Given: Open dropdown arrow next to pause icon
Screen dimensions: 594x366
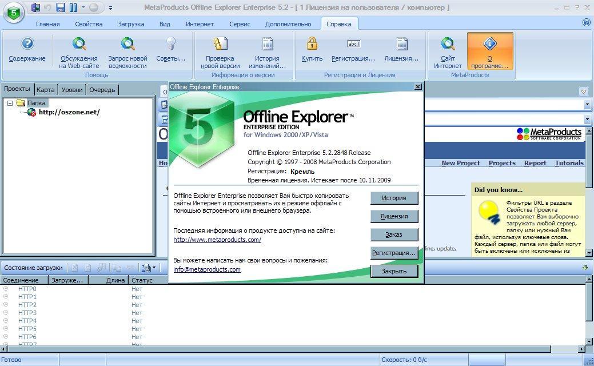Looking at the screenshot, I should tap(83, 7).
